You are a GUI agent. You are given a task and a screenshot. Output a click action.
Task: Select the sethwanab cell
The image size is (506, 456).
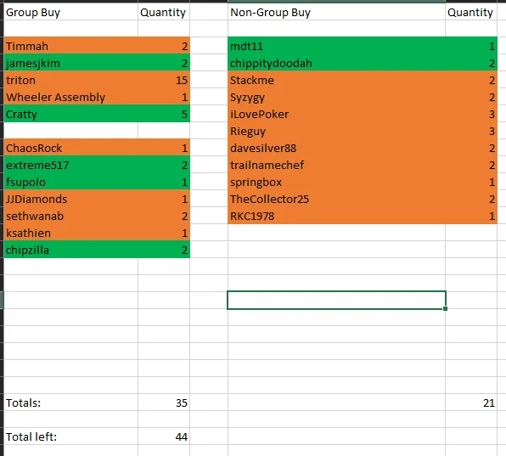70,216
